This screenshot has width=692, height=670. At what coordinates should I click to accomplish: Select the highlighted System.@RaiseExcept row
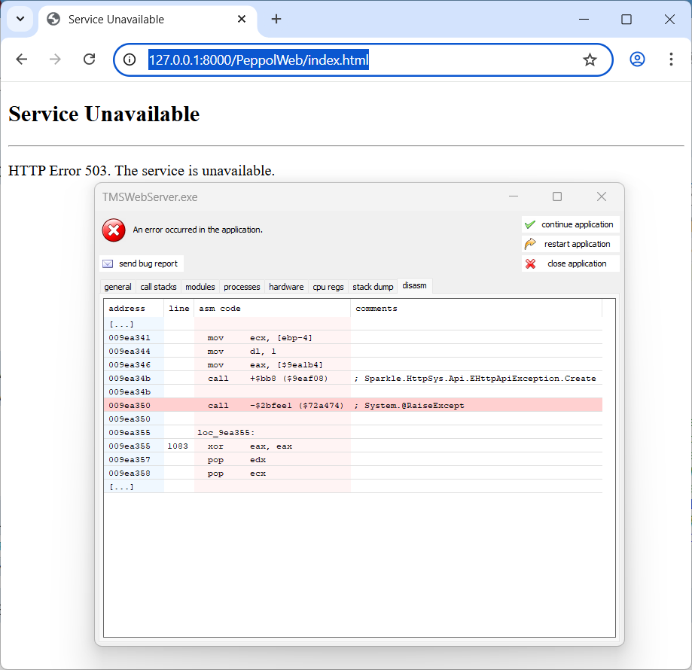click(352, 405)
